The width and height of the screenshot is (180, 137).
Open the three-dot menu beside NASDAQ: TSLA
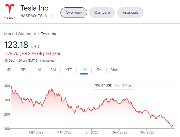click(x=51, y=16)
